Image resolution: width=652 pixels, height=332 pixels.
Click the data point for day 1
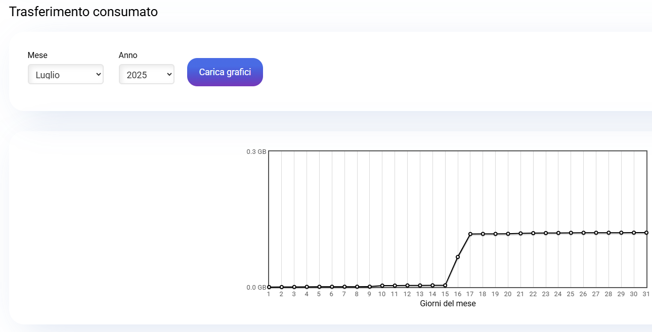click(269, 287)
